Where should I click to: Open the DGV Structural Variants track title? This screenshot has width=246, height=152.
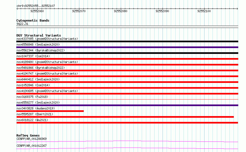(x=39, y=35)
